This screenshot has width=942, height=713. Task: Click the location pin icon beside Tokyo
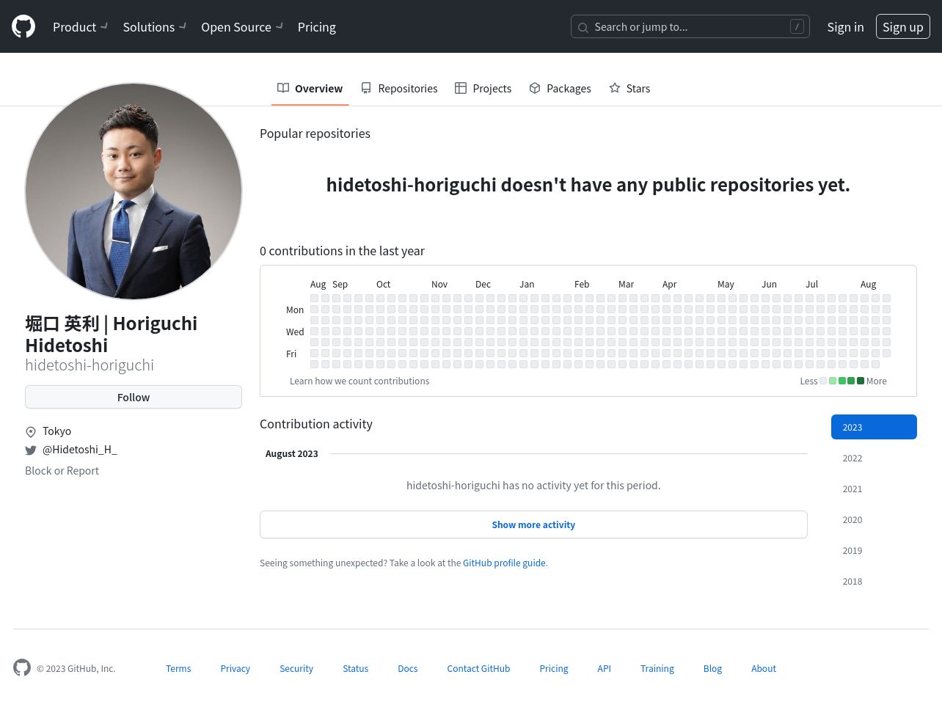pos(31,432)
